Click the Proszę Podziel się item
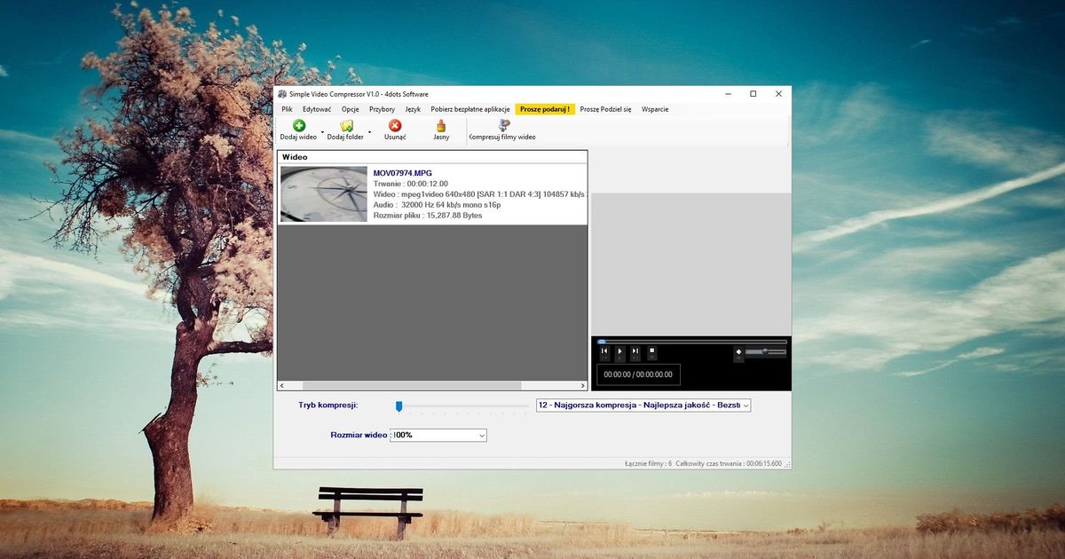 click(605, 109)
